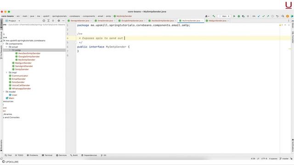Click the master Git branch widget
The image size is (294, 165).
point(284,159)
